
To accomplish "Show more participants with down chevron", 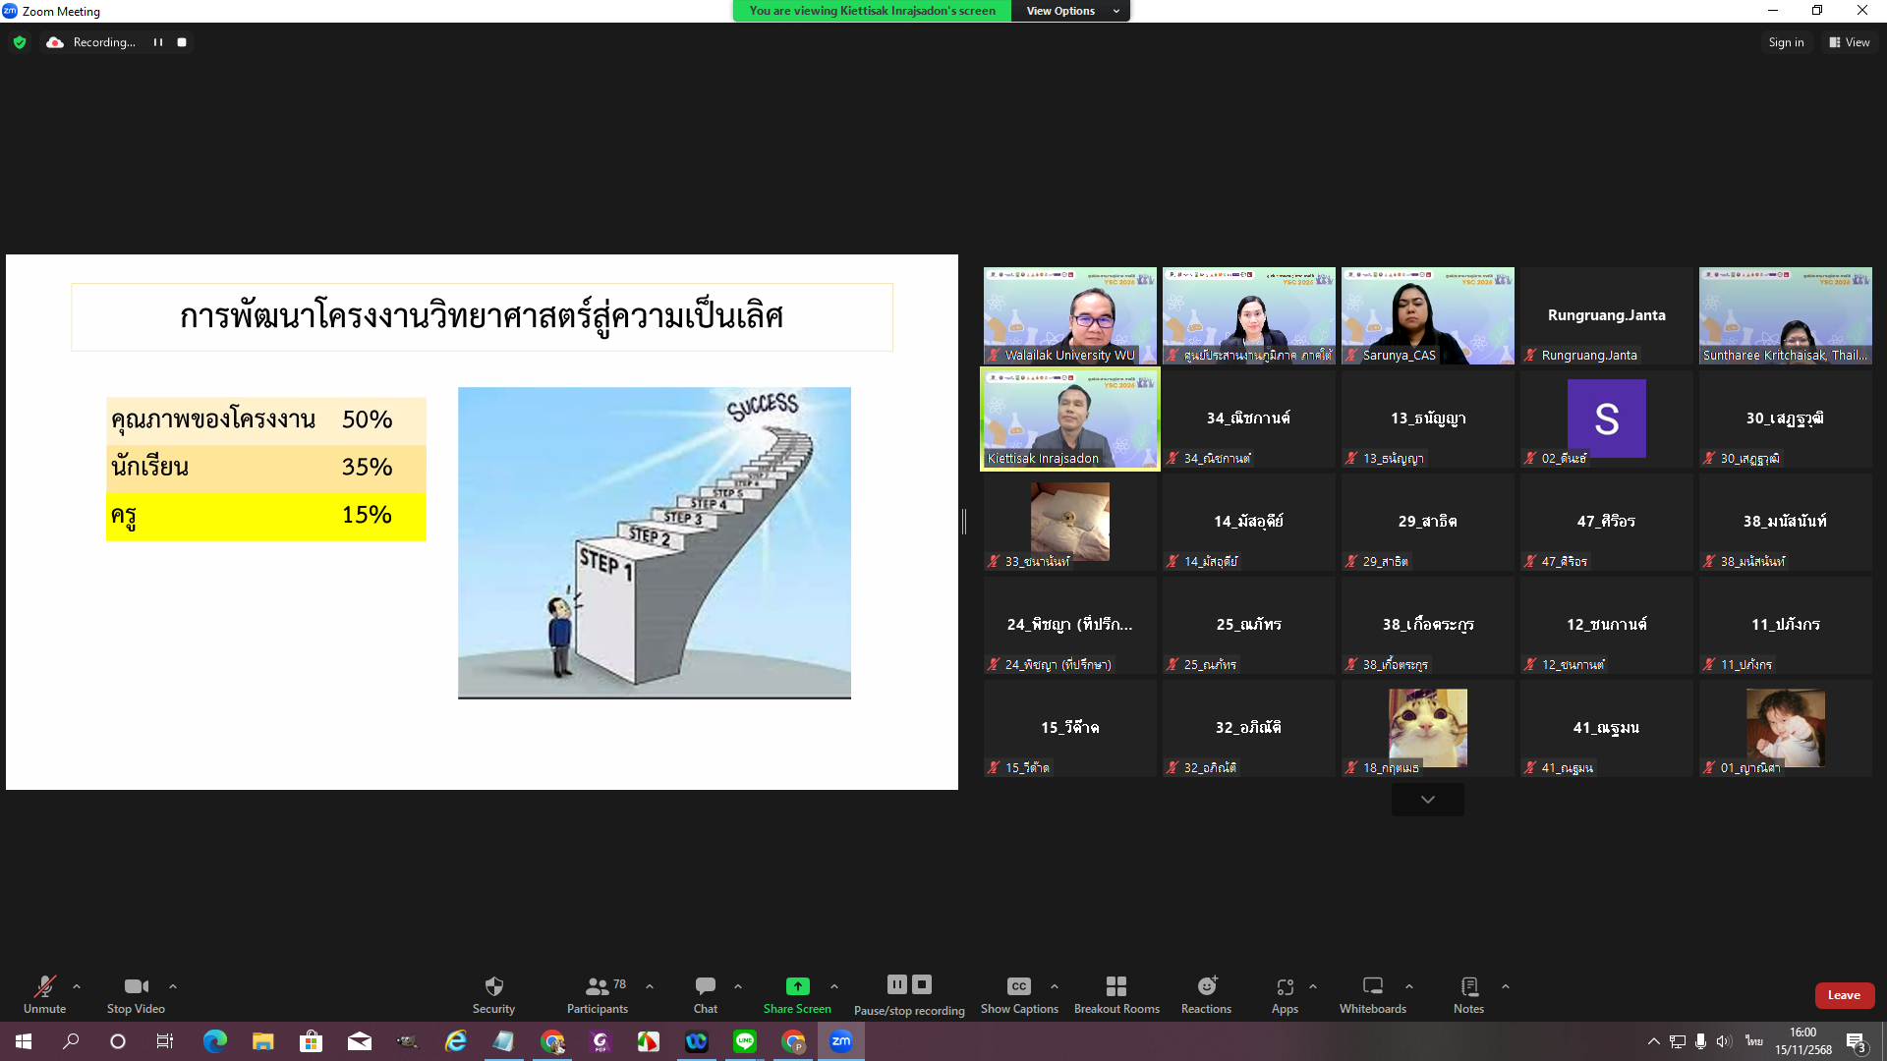I will [x=1427, y=800].
